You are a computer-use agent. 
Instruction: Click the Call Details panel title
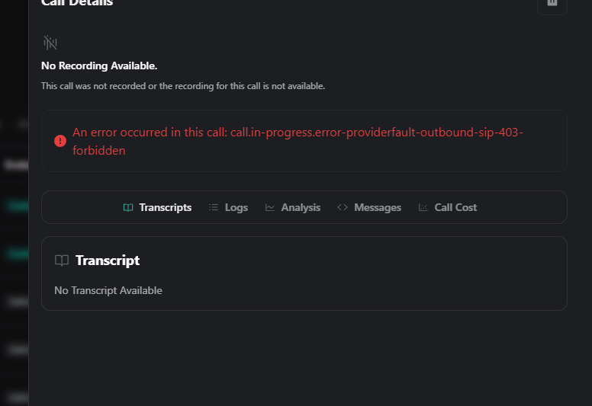click(77, 3)
